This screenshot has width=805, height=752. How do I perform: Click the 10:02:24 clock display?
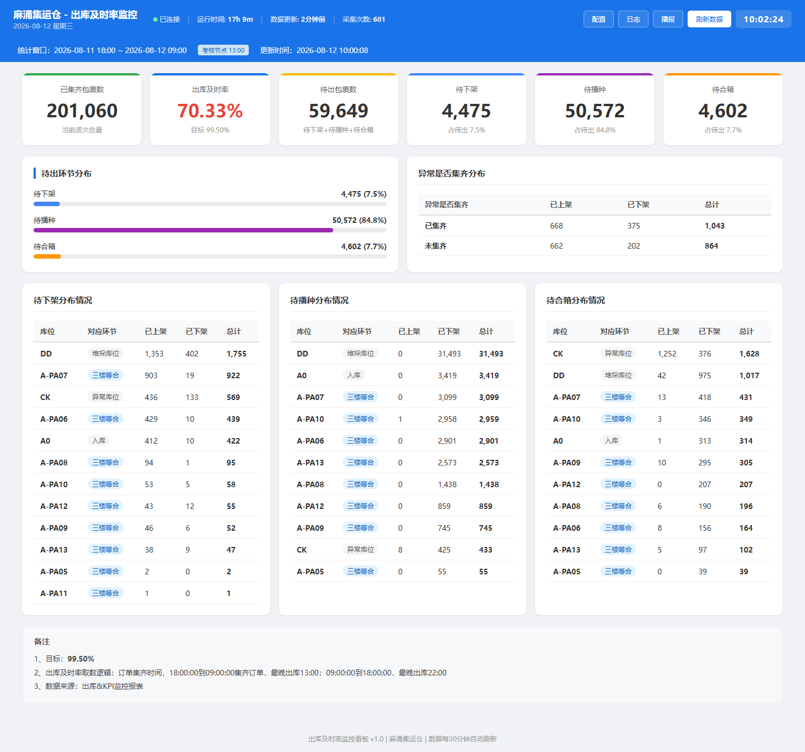pos(764,19)
